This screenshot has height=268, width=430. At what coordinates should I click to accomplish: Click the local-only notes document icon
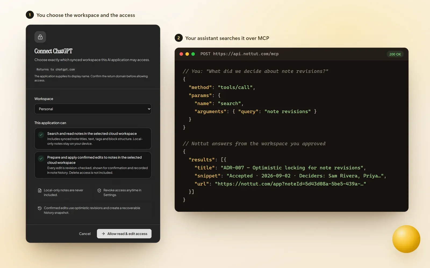click(40, 191)
